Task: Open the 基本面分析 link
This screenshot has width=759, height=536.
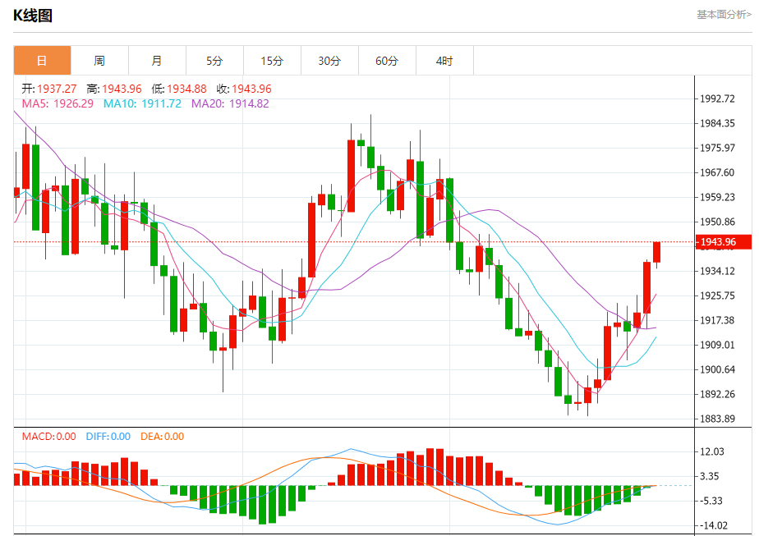Action: coord(724,15)
